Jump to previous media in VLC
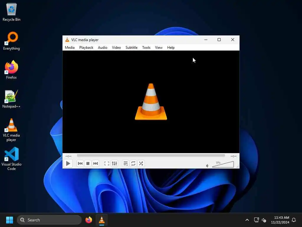The height and width of the screenshot is (227, 302). pos(80,163)
